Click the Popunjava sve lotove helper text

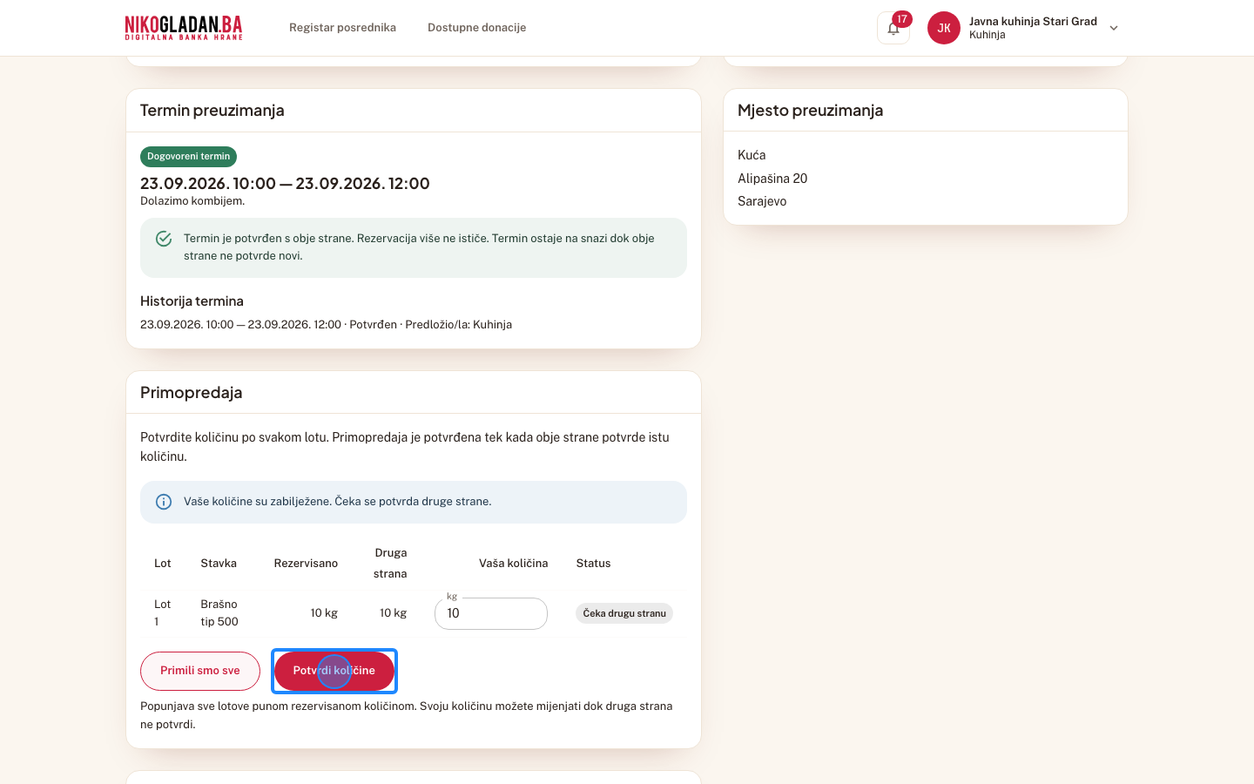406,715
